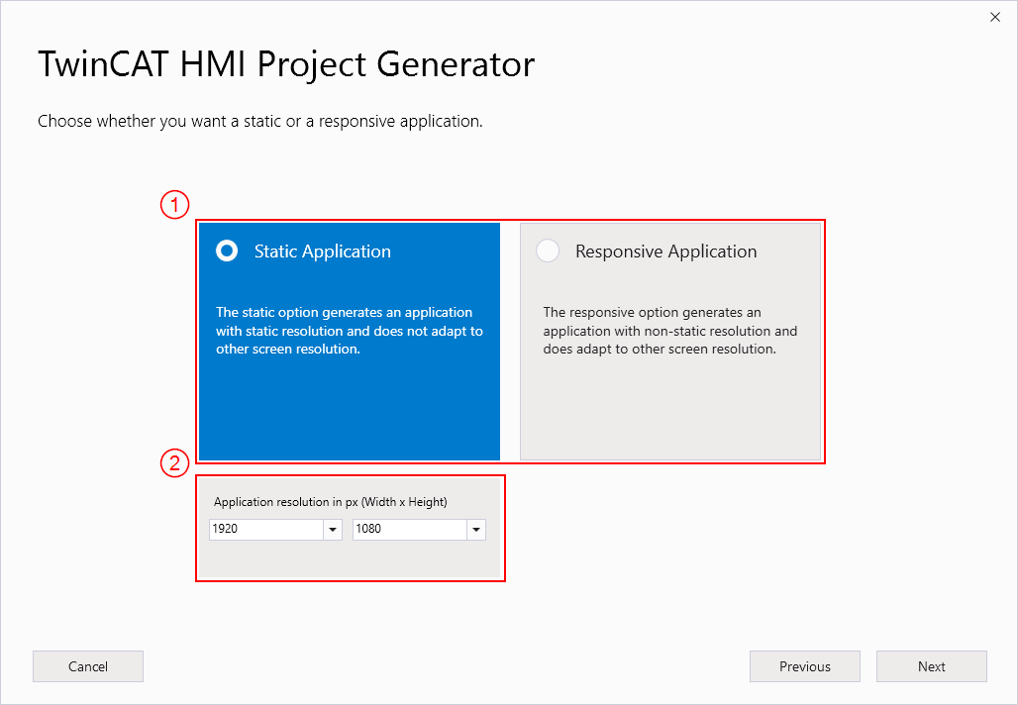Screen dimensions: 1018x705
Task: Click the 'TwinCAT HMI Project Generator' heading
Action: click(x=286, y=64)
